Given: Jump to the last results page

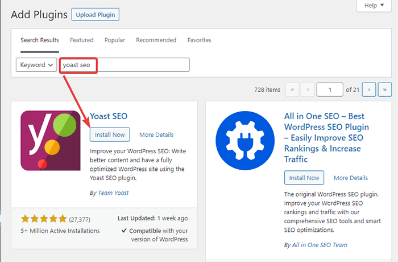Looking at the screenshot, I should click(385, 90).
